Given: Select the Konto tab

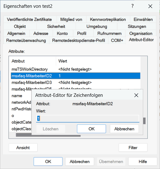Looking at the screenshot, I should [62, 34].
